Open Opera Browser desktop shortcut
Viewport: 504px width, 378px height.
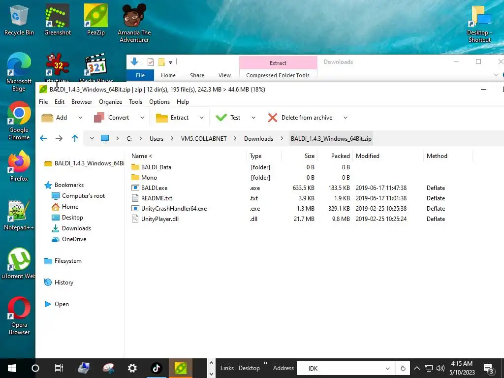[19, 316]
